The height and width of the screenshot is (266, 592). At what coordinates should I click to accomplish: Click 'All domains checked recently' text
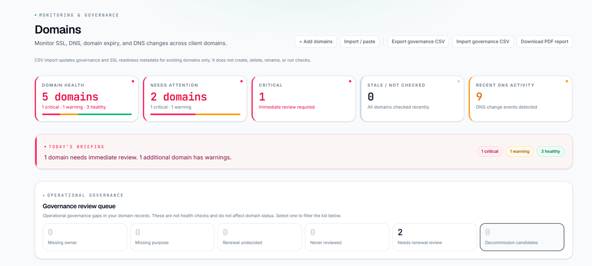[x=398, y=107]
